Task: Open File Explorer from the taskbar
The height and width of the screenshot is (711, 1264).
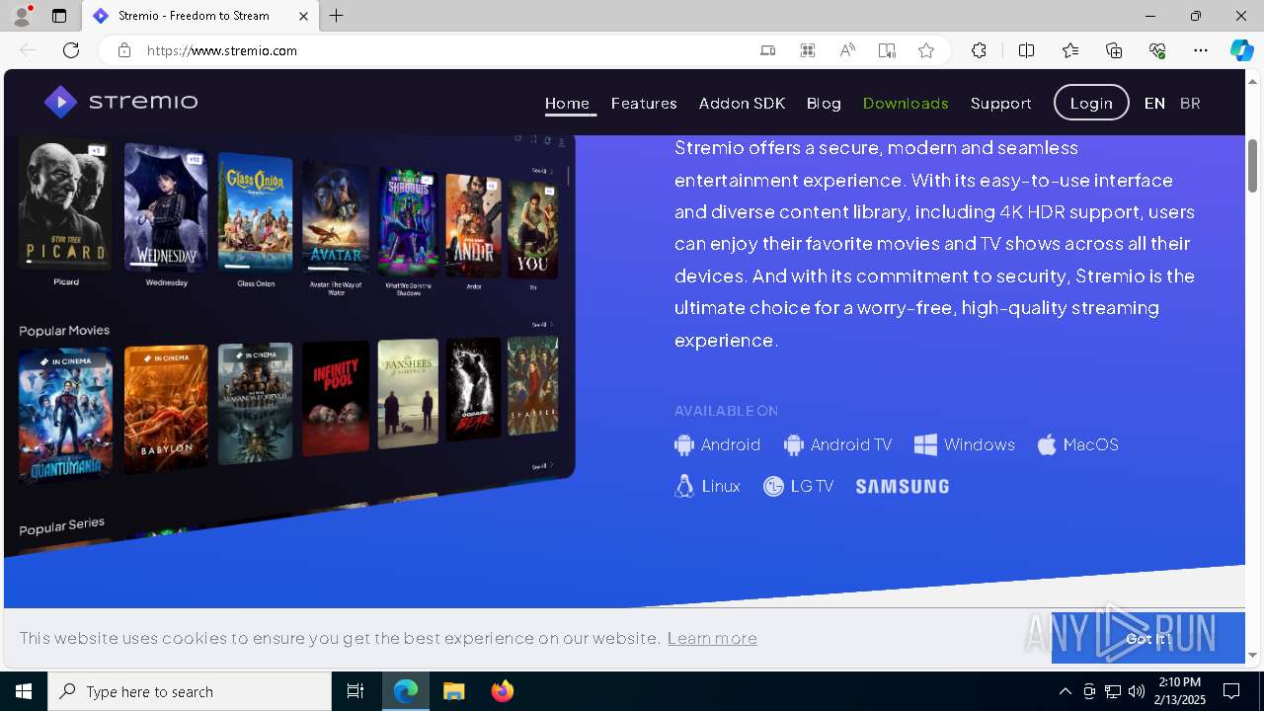Action: pos(453,691)
